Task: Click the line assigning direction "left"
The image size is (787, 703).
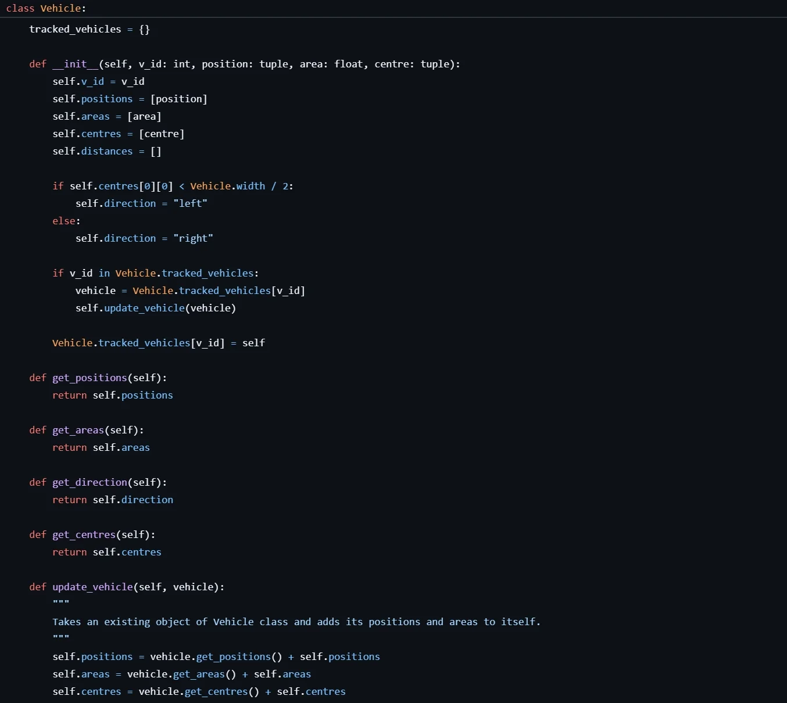Action: pos(141,203)
